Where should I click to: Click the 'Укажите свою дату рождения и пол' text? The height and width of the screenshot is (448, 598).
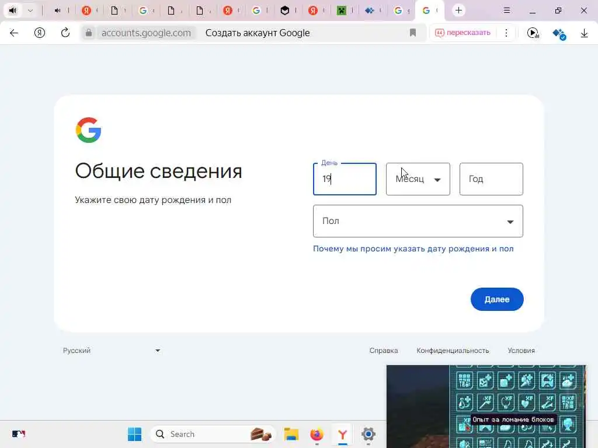pyautogui.click(x=153, y=200)
